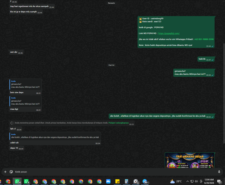Click 'Note : kirim bukti depositnya' line

166,45
